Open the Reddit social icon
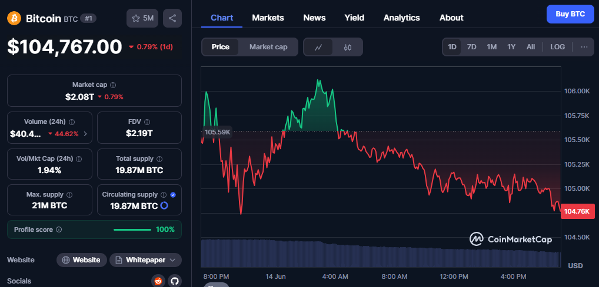Image resolution: width=599 pixels, height=287 pixels. point(158,281)
